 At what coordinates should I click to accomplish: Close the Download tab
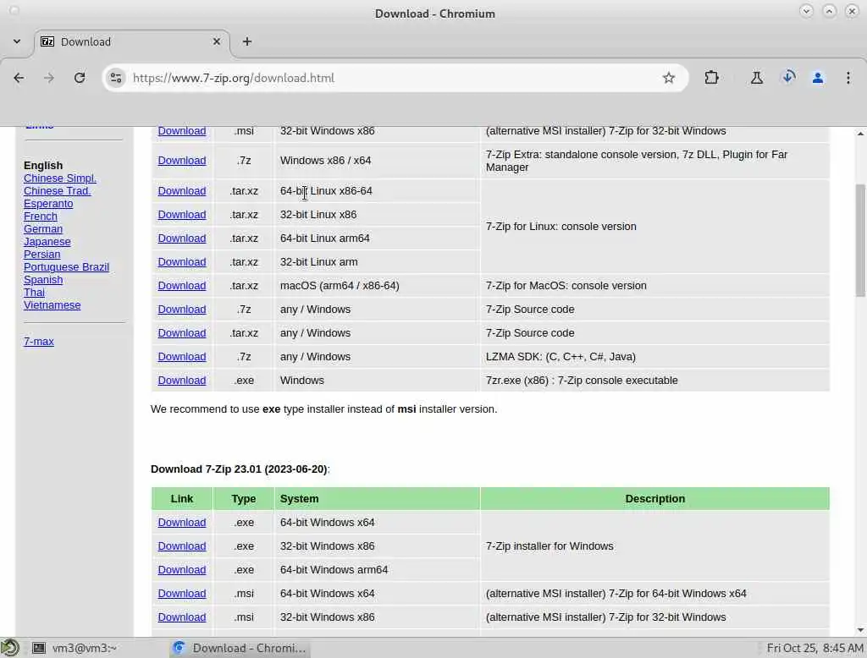tap(217, 41)
